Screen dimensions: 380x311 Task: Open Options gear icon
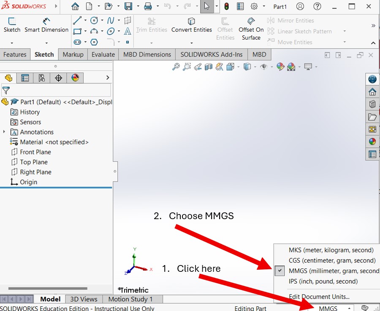click(x=254, y=6)
